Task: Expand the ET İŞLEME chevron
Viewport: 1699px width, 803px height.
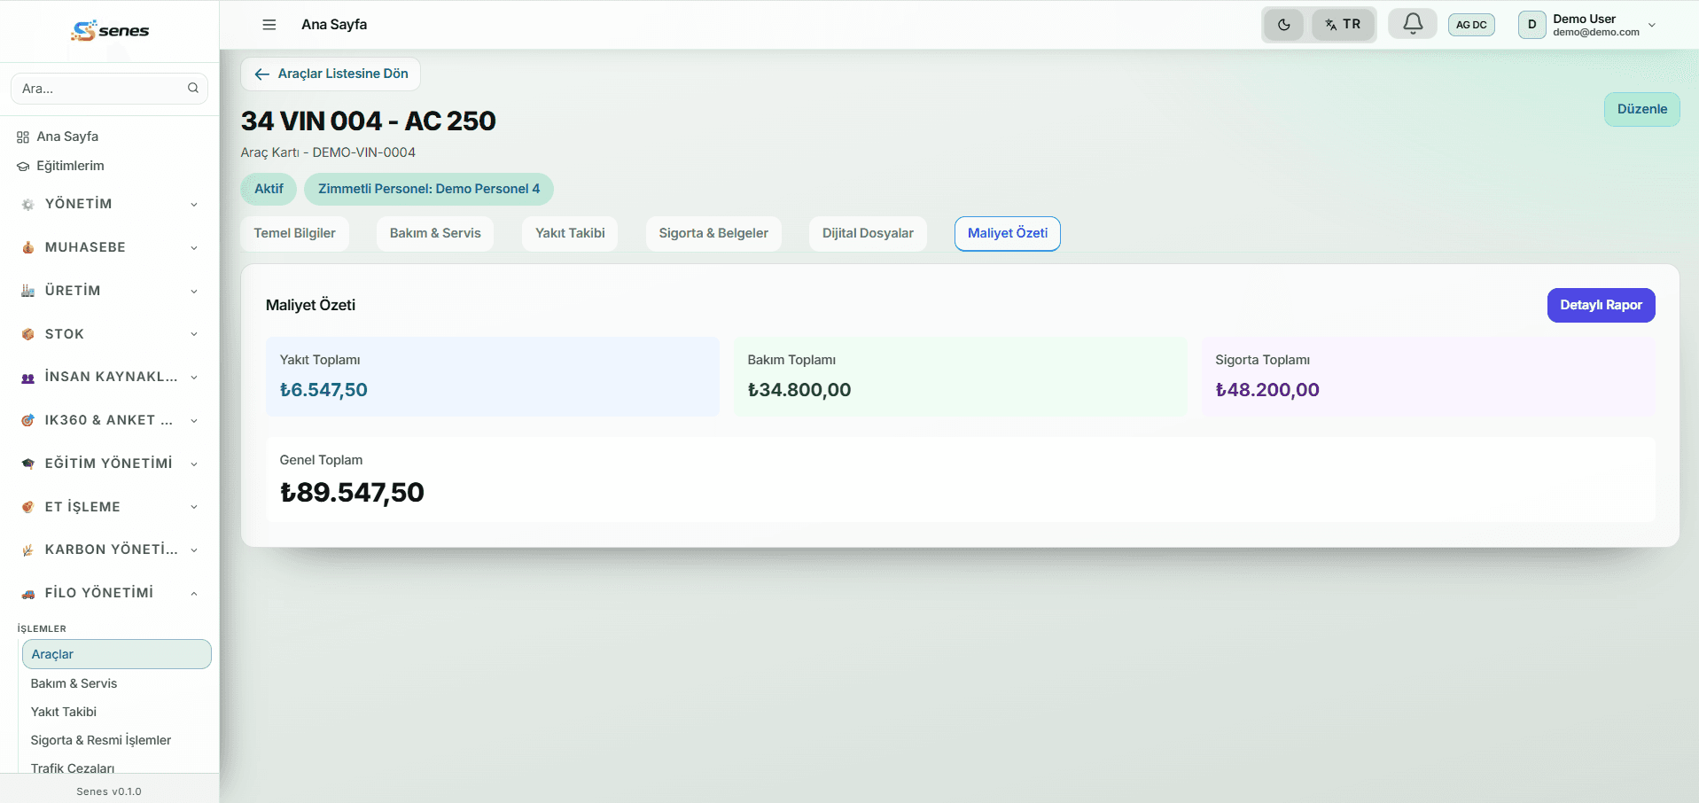Action: tap(194, 507)
